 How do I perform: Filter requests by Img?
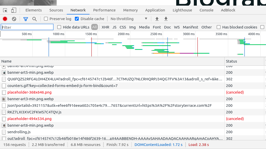(133, 27)
